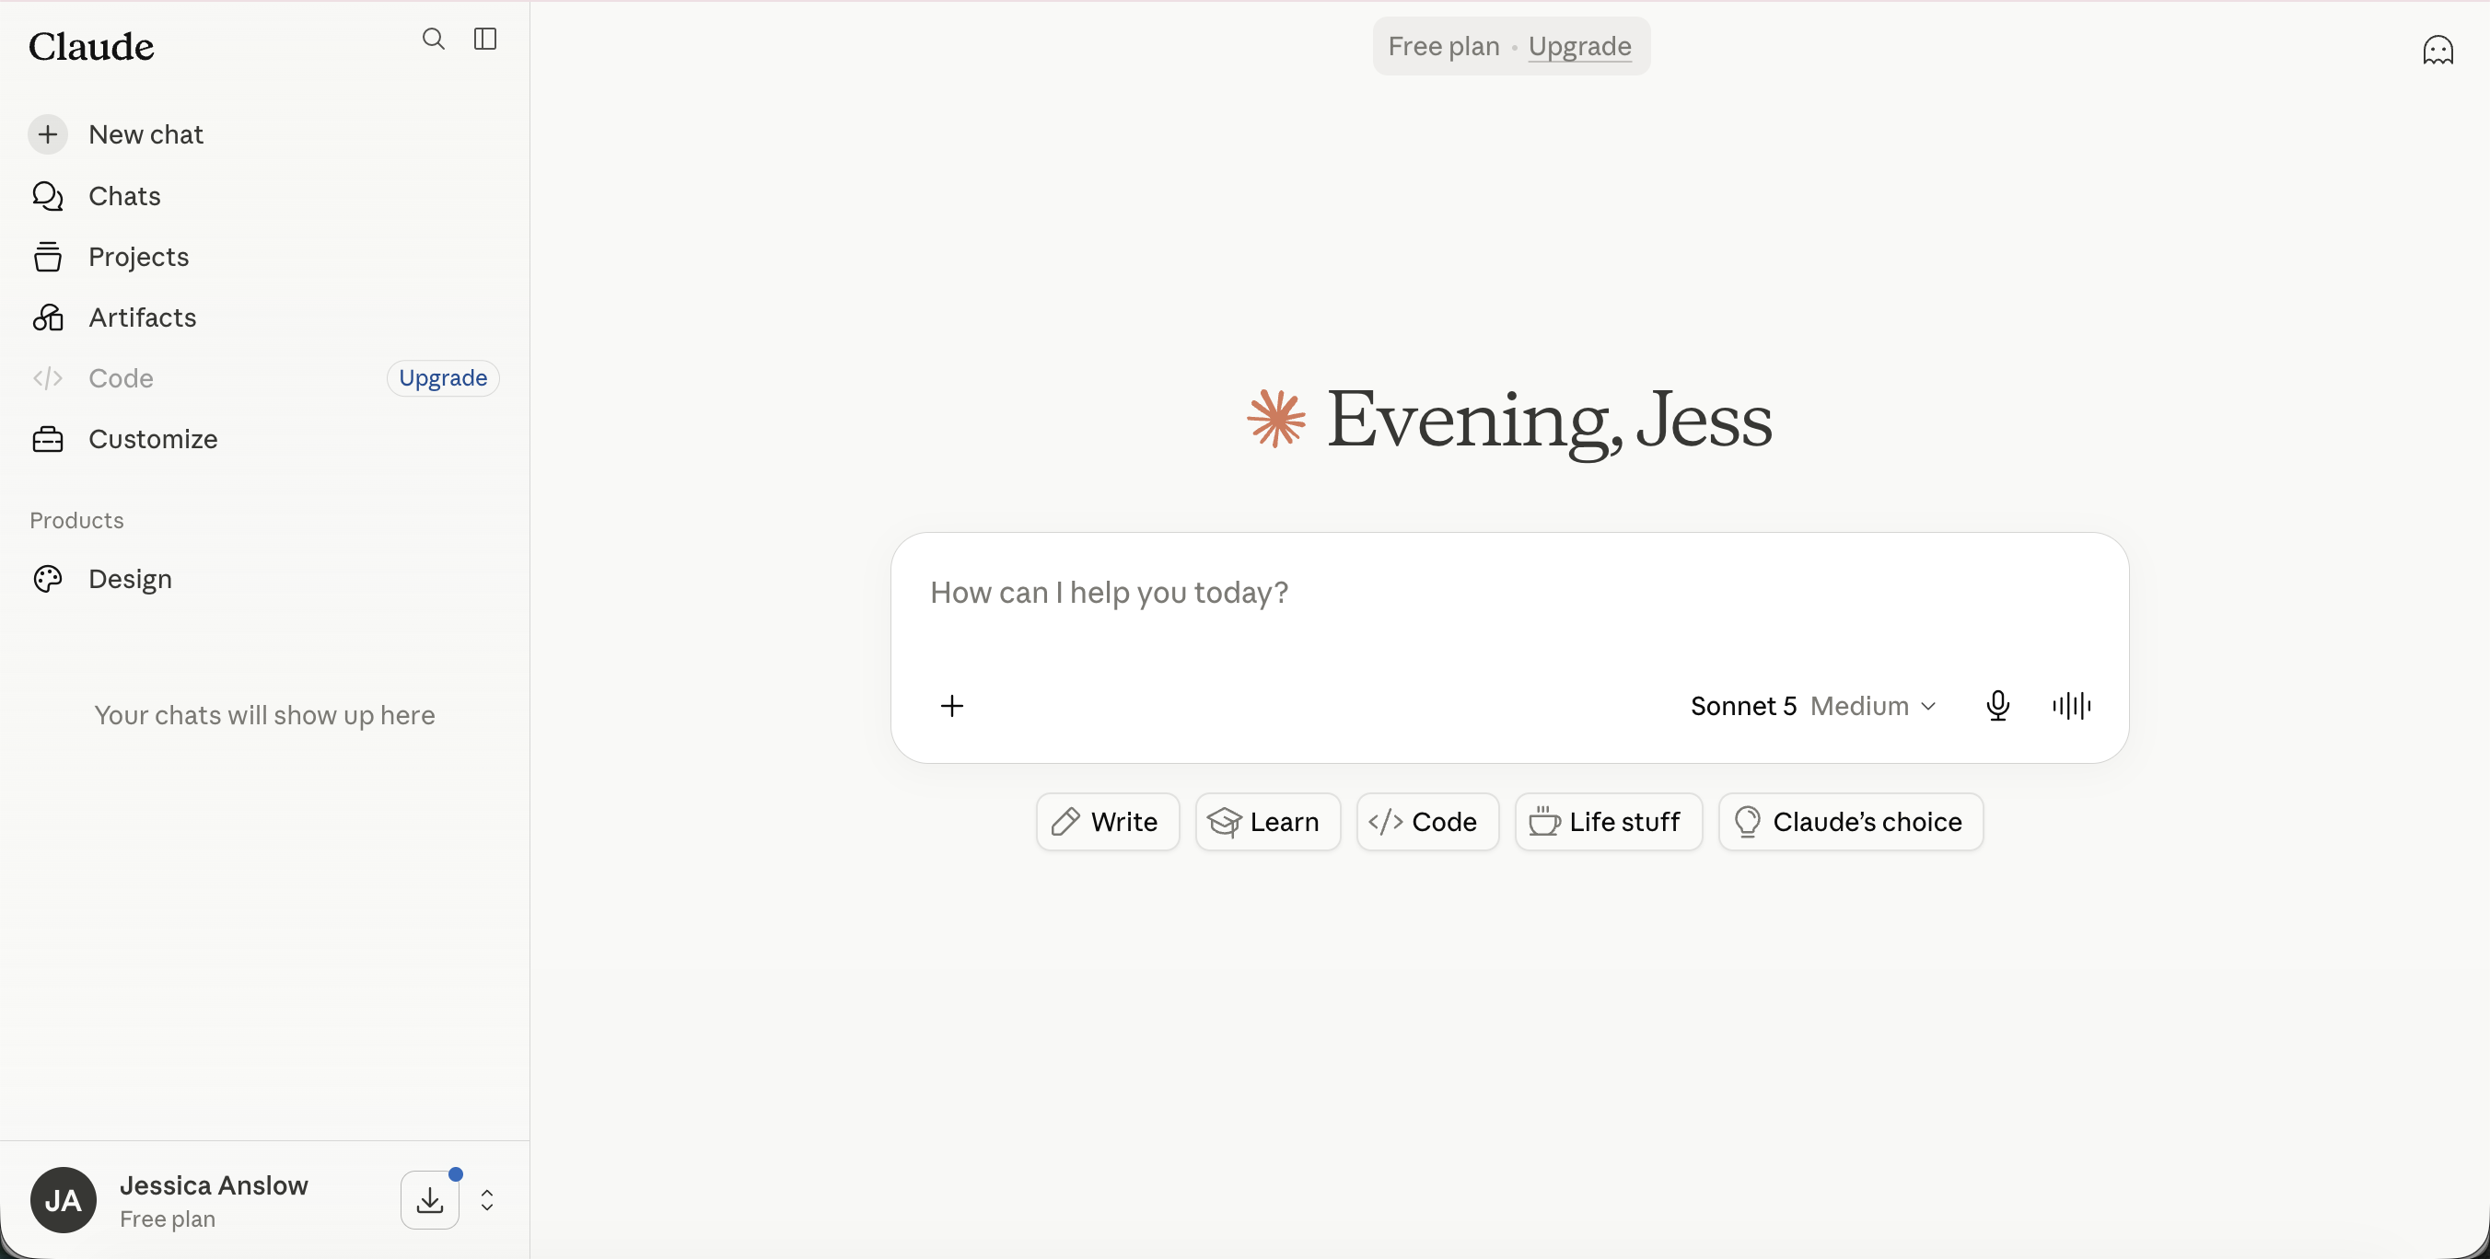Click the 'Free plan' text under Jessica Anslow
The width and height of the screenshot is (2490, 1259).
click(x=168, y=1219)
